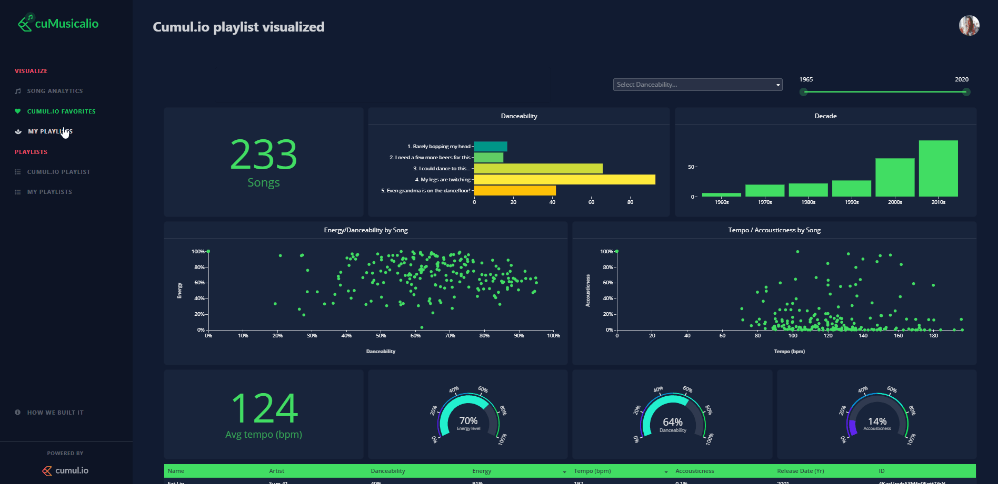998x484 pixels.
Task: Click the list icon beside lower My Playlists
Action: (18, 192)
